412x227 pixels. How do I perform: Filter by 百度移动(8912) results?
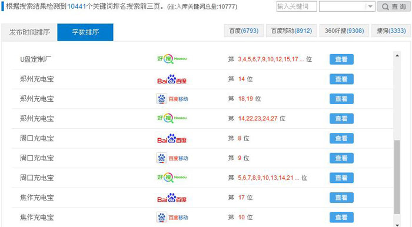coord(291,31)
